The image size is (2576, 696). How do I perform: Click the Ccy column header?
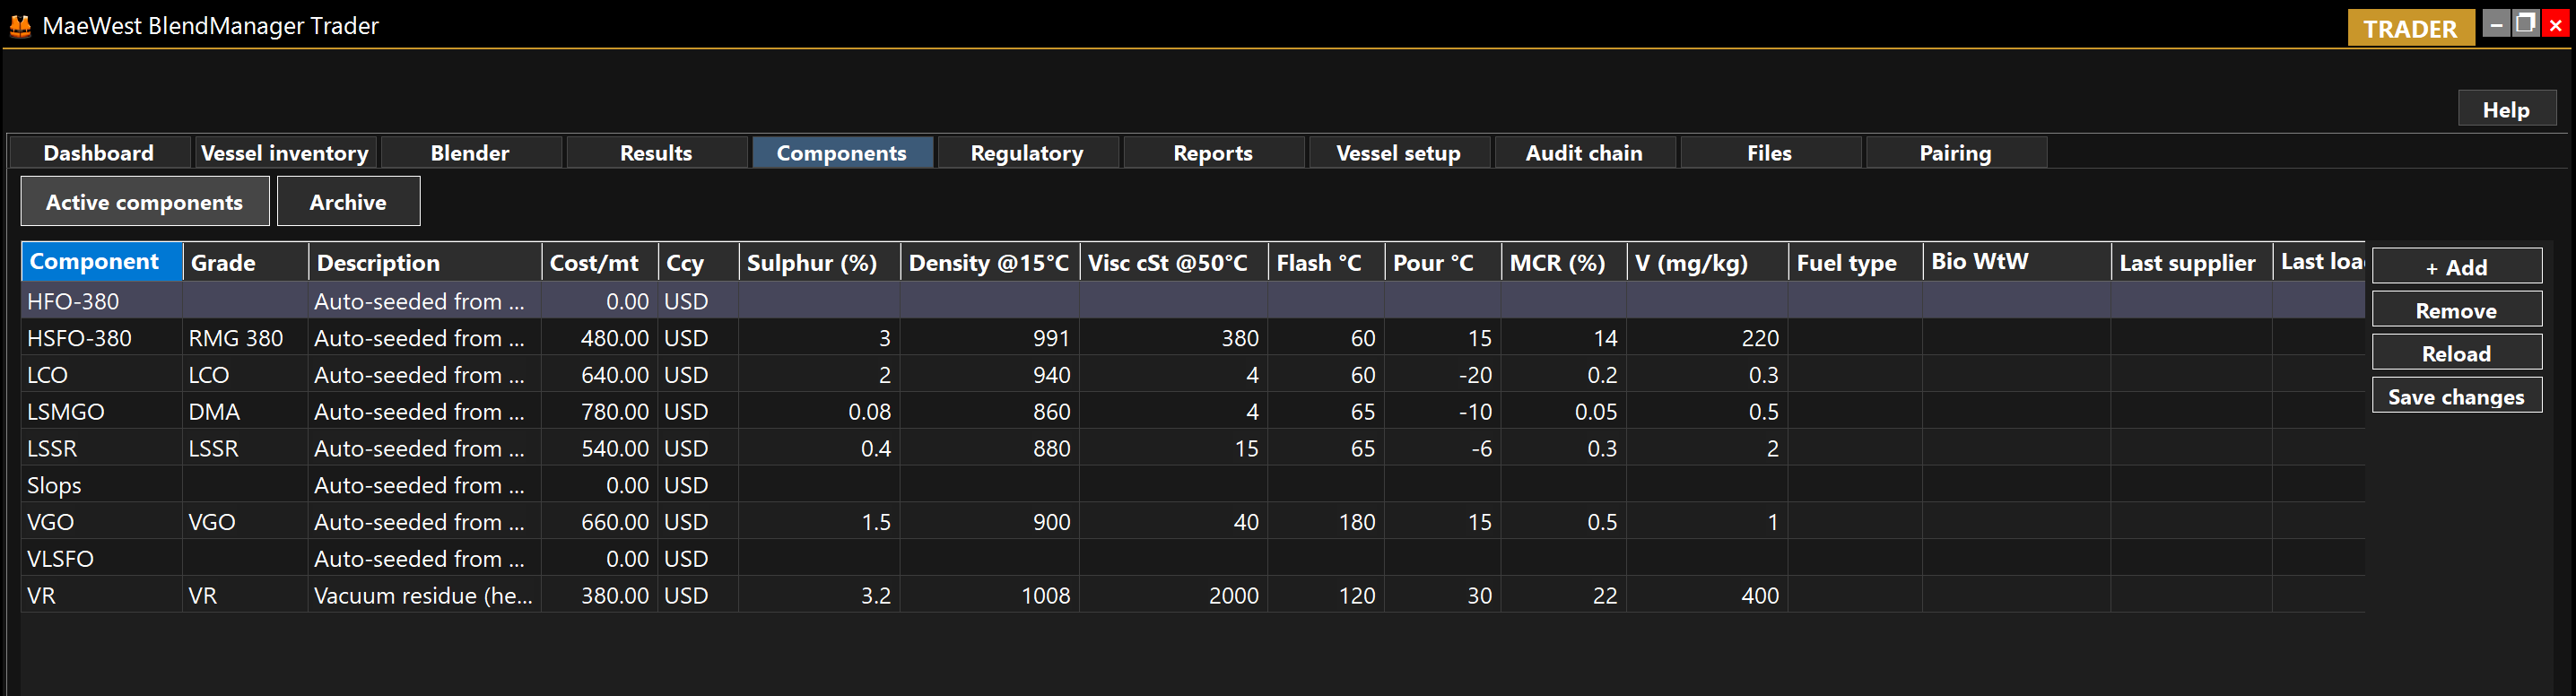698,262
